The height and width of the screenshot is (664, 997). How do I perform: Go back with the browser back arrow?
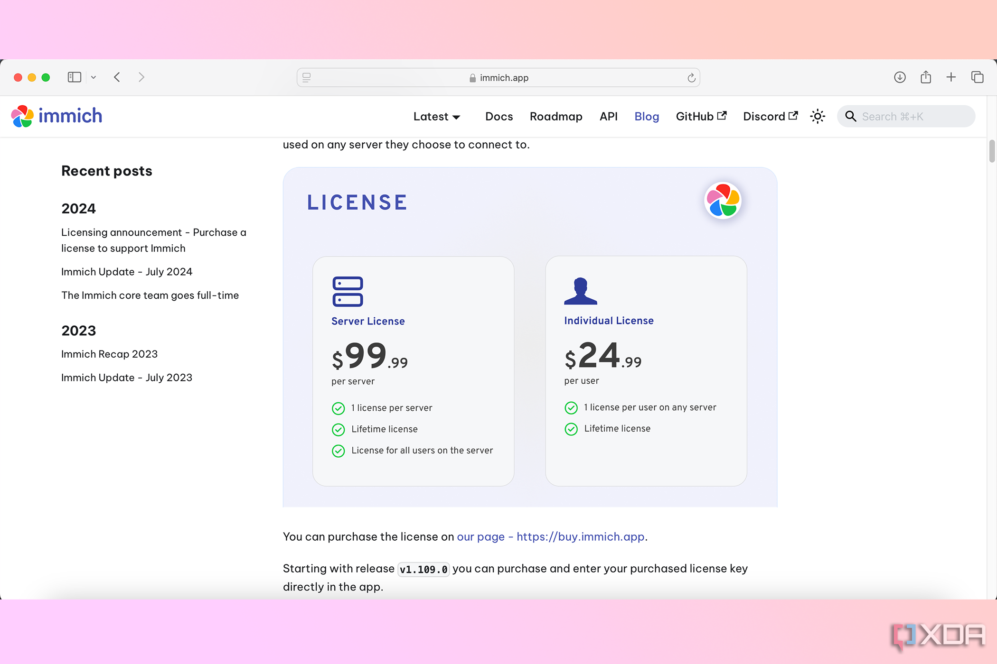pos(117,77)
